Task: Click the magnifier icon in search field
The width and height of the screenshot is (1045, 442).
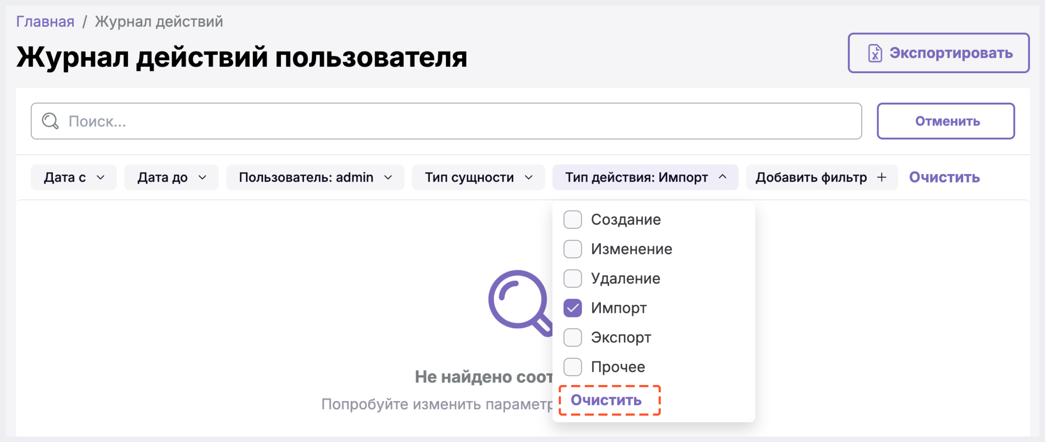Action: pyautogui.click(x=50, y=121)
